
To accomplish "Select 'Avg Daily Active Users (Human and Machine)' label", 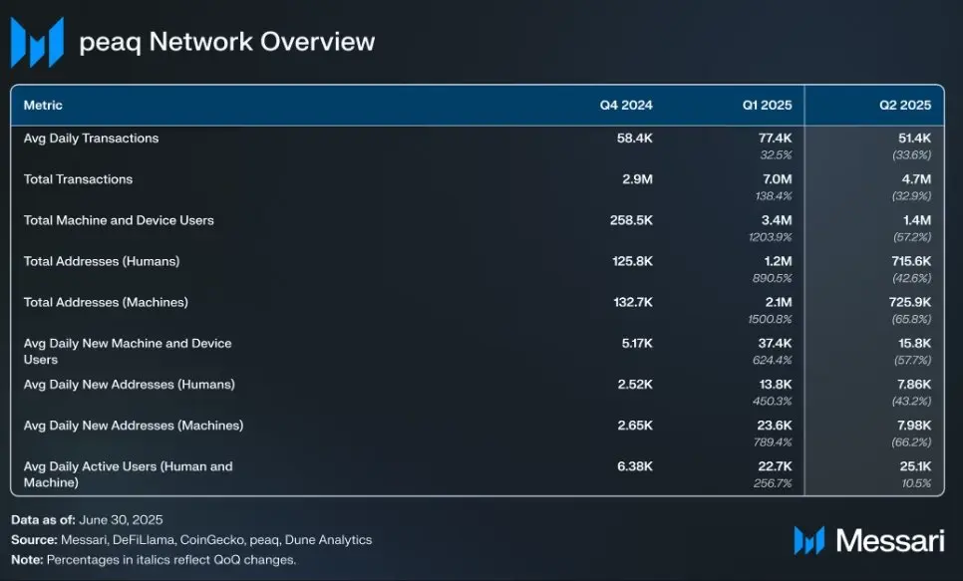I will pos(129,474).
